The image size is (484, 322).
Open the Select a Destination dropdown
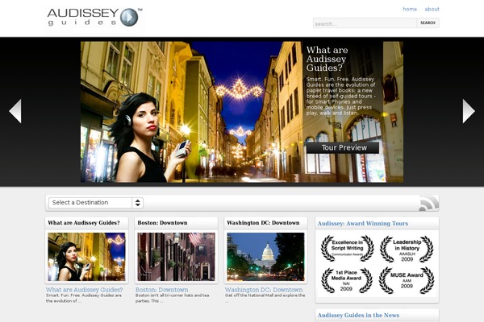[96, 203]
